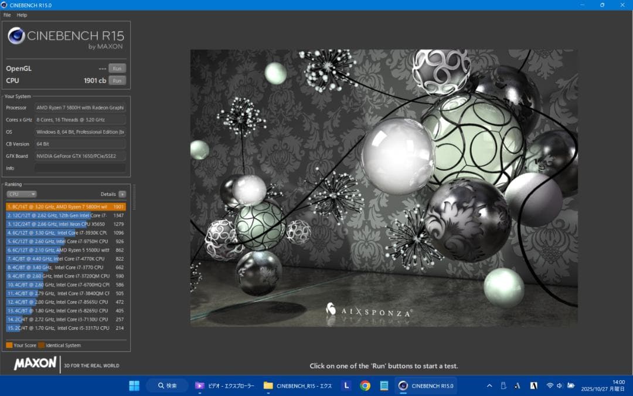Expand the ranking Details panel

coord(122,194)
